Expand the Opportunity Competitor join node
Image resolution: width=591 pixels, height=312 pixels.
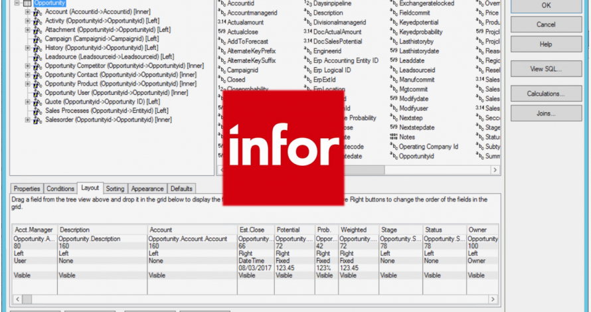(27, 66)
